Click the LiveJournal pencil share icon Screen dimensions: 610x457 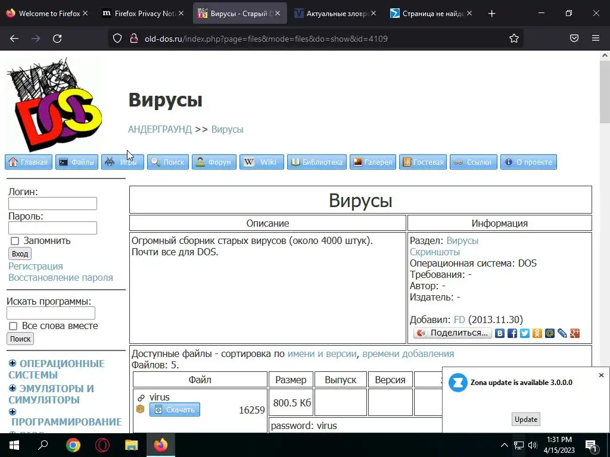(562, 333)
